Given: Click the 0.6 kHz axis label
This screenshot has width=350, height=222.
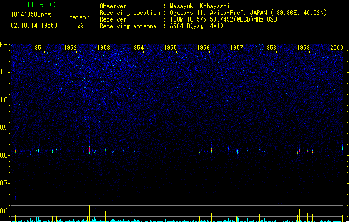Looking at the screenshot, I should (x=5, y=211).
